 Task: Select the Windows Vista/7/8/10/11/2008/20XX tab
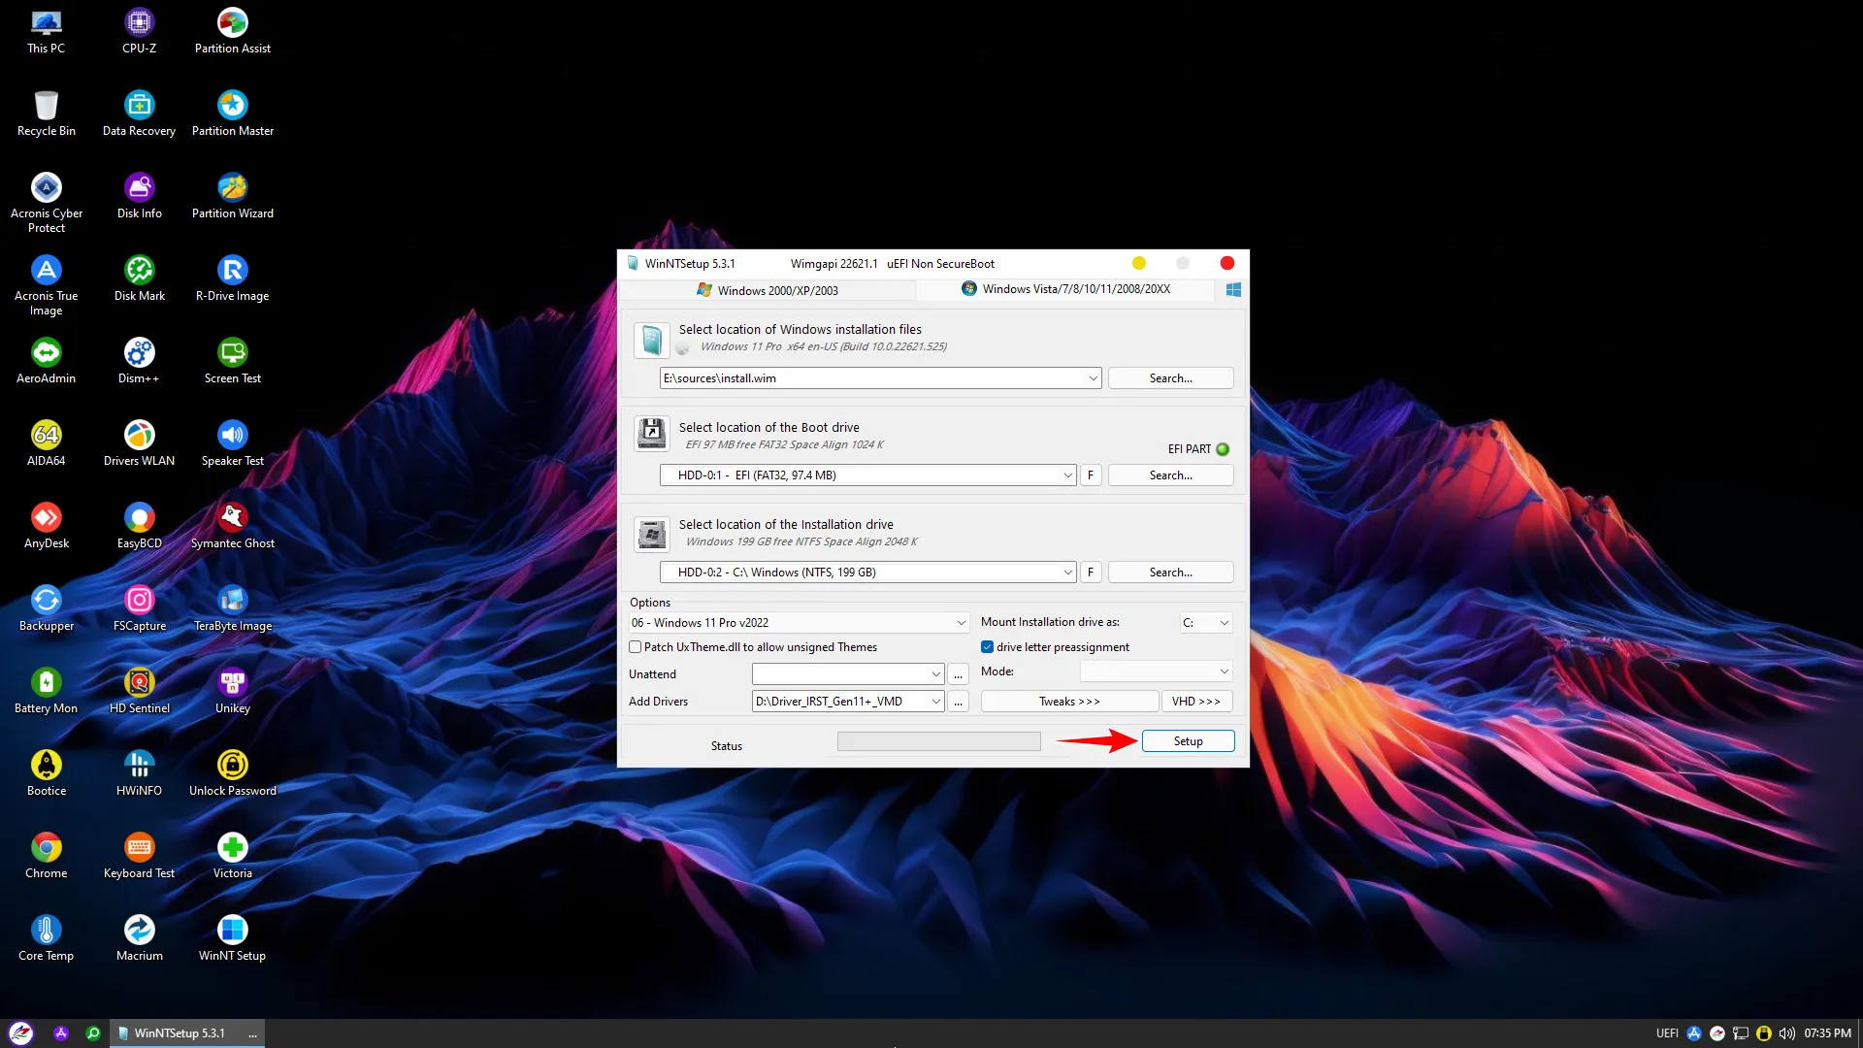point(1065,289)
